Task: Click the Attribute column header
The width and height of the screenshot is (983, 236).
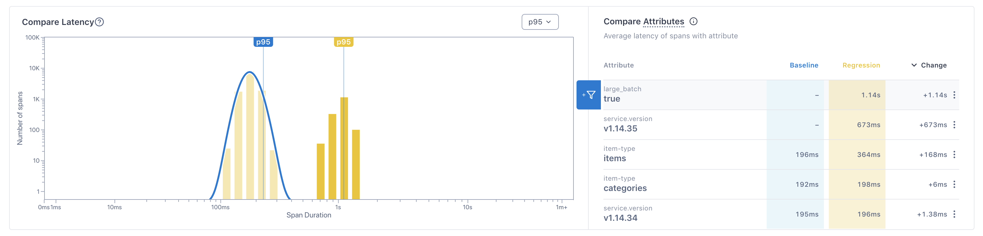Action: 618,65
